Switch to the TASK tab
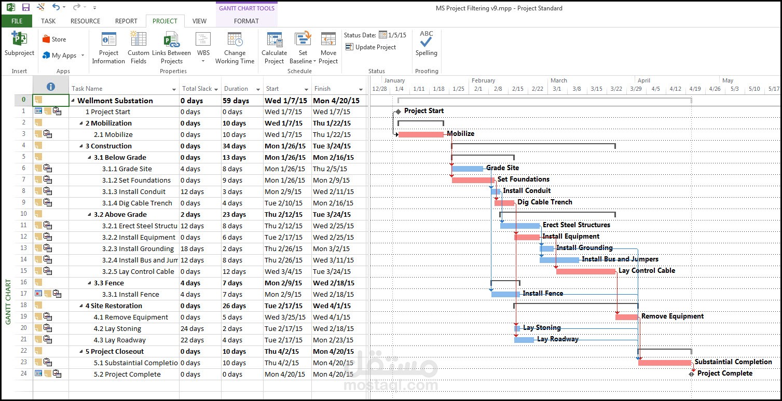 point(48,21)
